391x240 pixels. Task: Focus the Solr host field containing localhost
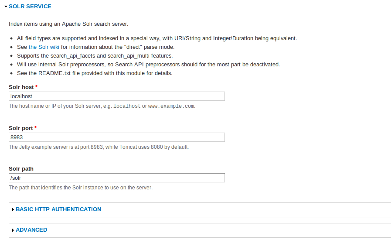[117, 96]
